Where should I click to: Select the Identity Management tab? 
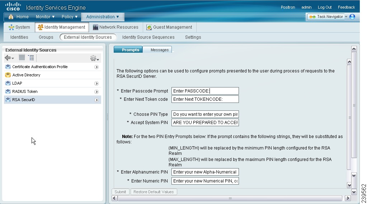(62, 27)
